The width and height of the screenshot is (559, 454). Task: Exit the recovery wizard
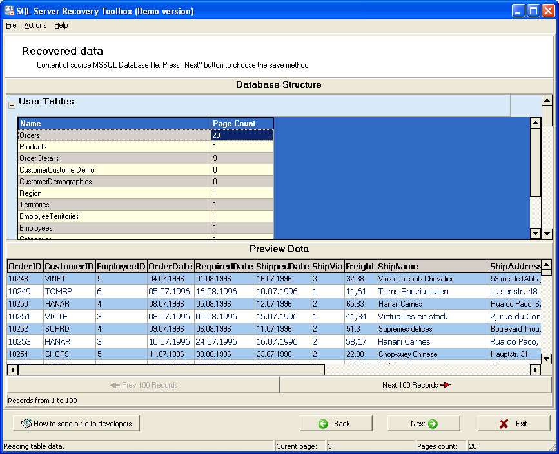(514, 423)
